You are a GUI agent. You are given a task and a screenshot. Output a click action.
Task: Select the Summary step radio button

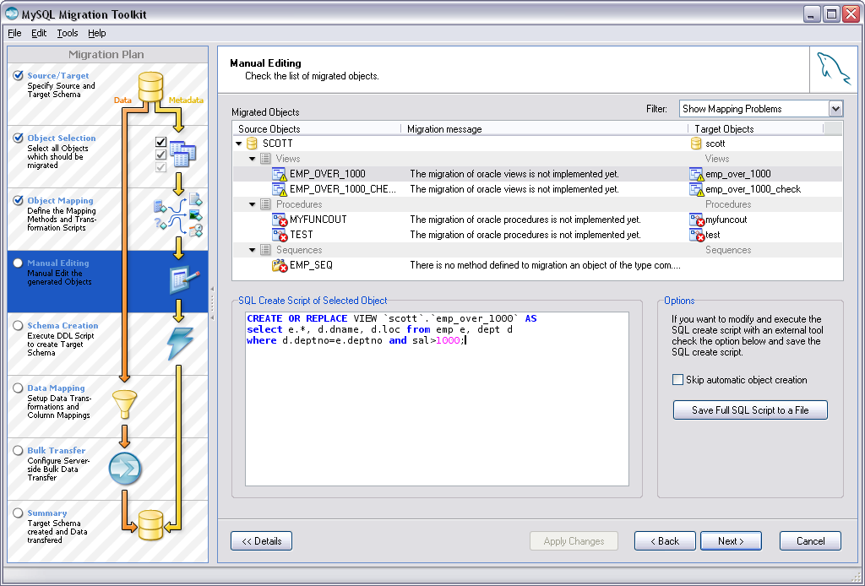click(x=19, y=513)
